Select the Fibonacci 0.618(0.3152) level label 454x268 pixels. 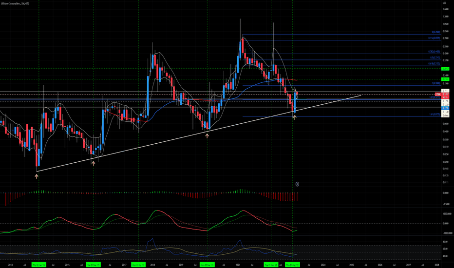coord(435,63)
